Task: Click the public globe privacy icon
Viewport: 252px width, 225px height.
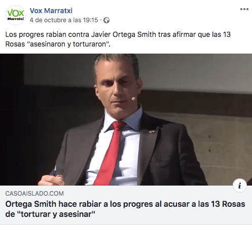Action: coord(106,20)
